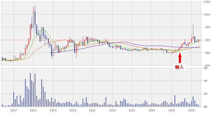Select the 2025 year label
This screenshot has height=113, width=211.
172,111
